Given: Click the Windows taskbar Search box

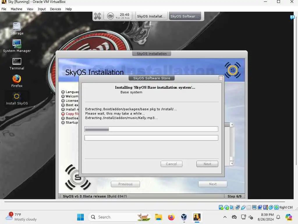Looking at the screenshot, I should click(x=119, y=217).
